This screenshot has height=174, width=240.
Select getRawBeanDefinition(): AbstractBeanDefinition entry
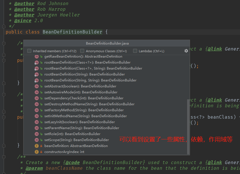(x=83, y=56)
